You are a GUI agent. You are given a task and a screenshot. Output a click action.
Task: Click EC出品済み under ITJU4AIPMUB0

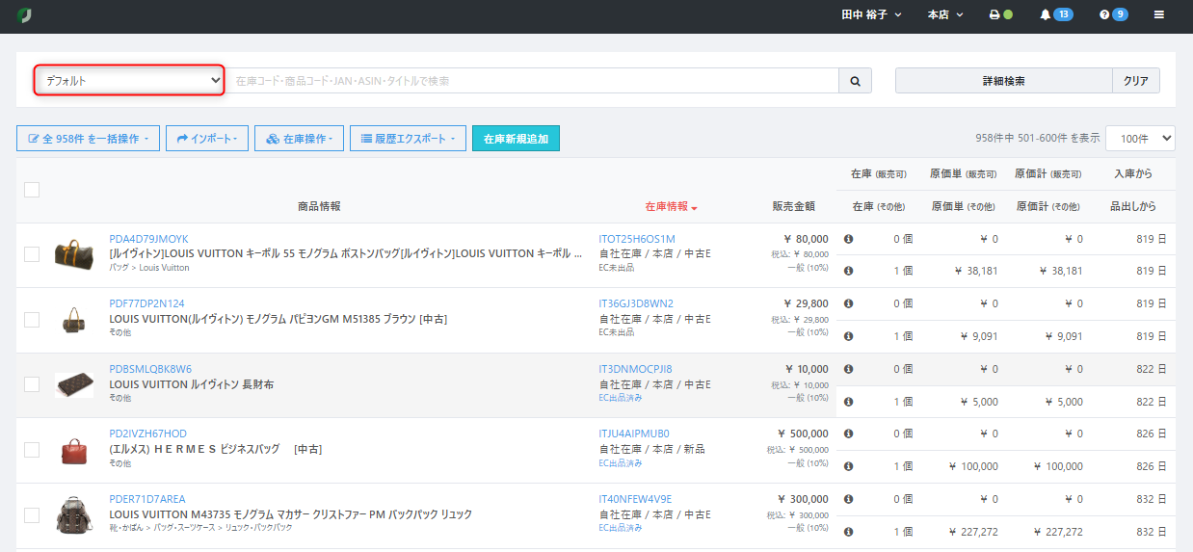click(x=621, y=462)
